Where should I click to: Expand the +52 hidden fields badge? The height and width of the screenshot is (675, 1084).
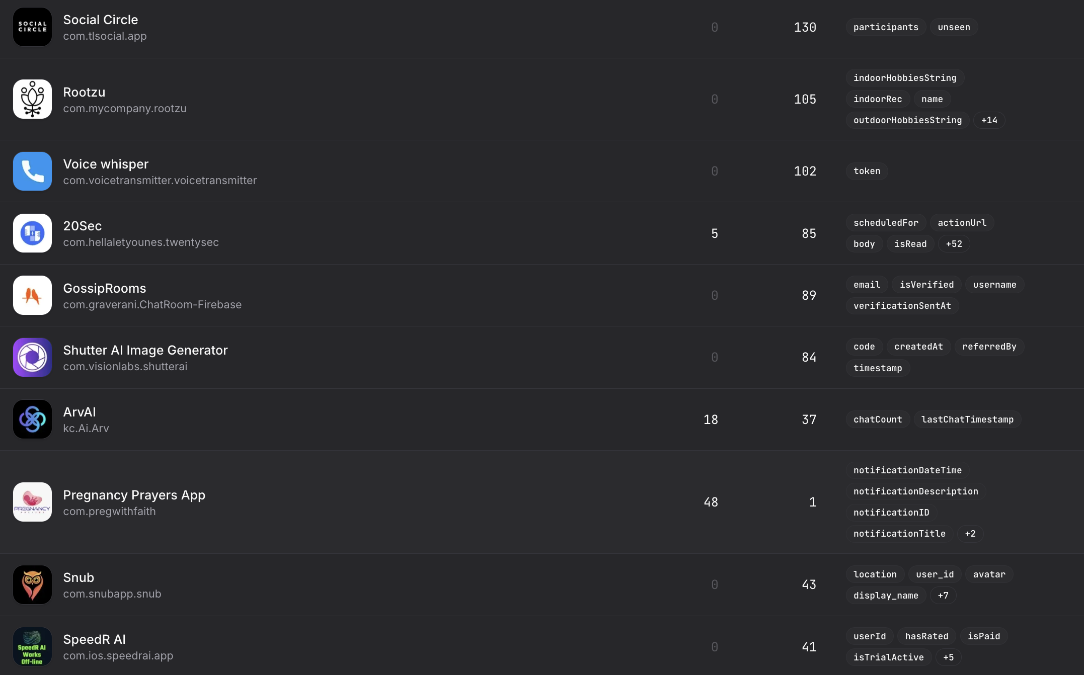pos(954,244)
